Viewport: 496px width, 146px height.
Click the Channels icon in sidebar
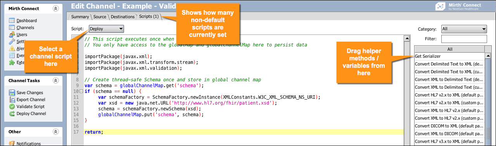click(12, 27)
